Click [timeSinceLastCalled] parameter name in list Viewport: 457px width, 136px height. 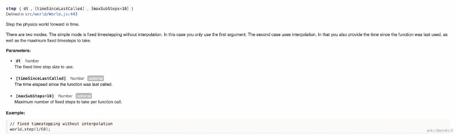click(x=41, y=78)
